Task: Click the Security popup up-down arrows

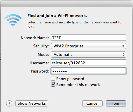Action: pyautogui.click(x=123, y=46)
